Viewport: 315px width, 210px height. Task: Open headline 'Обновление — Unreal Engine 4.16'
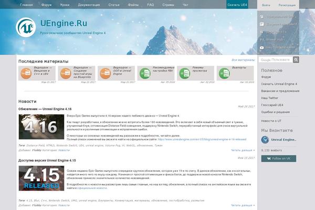[45, 109]
